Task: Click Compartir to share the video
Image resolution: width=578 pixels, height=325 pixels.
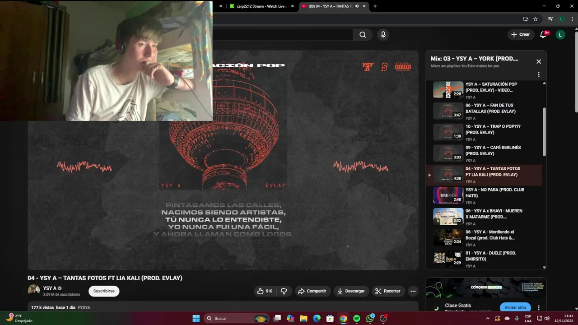Action: click(312, 291)
